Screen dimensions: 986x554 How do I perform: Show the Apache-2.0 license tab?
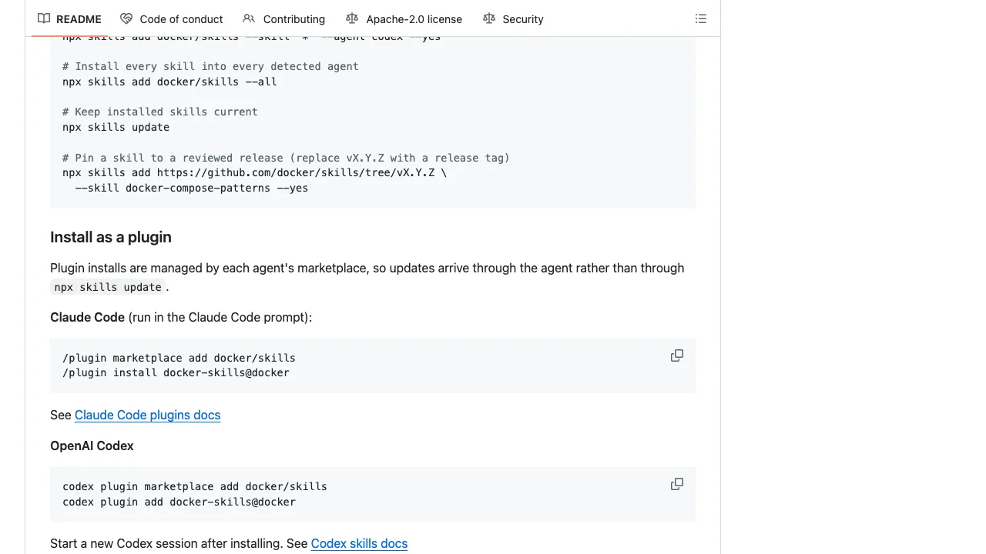click(x=404, y=18)
